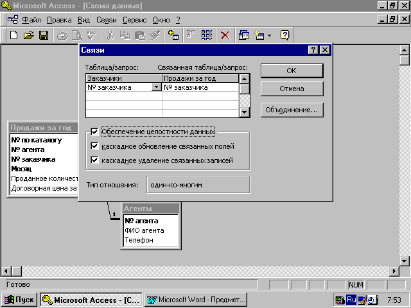Select Проданное количество field

tap(44, 178)
